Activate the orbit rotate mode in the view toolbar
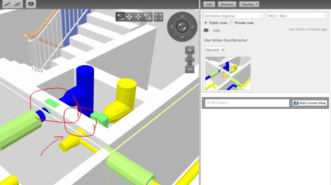The height and width of the screenshot is (185, 331). pyautogui.click(x=120, y=17)
